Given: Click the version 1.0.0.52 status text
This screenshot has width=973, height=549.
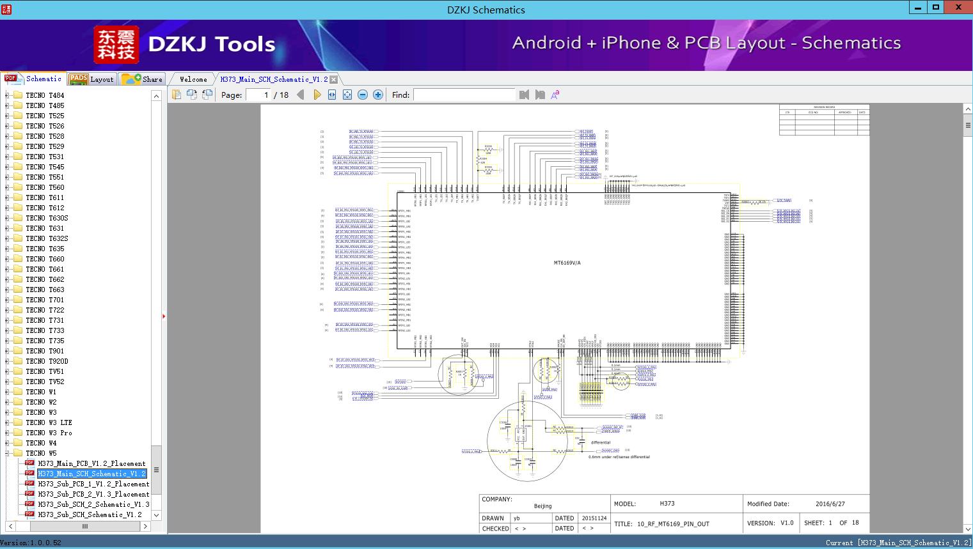Looking at the screenshot, I should pos(31,543).
